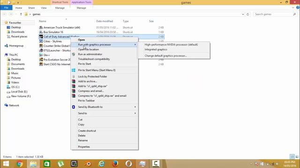The image size is (300, 168).
Task: Open Recent places under Favourites
Action: tap(19, 36)
